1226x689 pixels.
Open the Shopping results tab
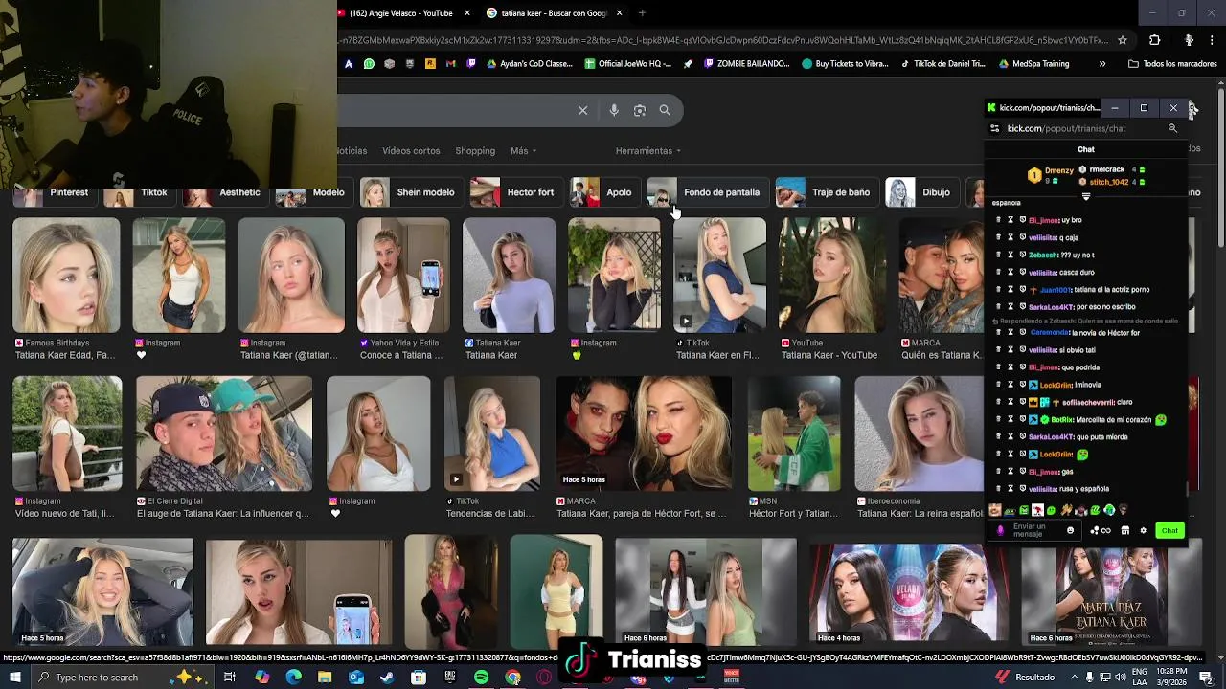[475, 151]
